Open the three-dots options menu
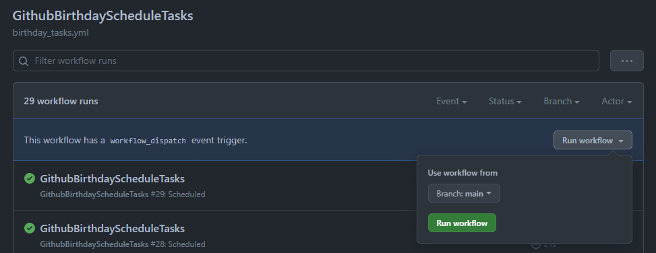The image size is (656, 253). (x=627, y=61)
